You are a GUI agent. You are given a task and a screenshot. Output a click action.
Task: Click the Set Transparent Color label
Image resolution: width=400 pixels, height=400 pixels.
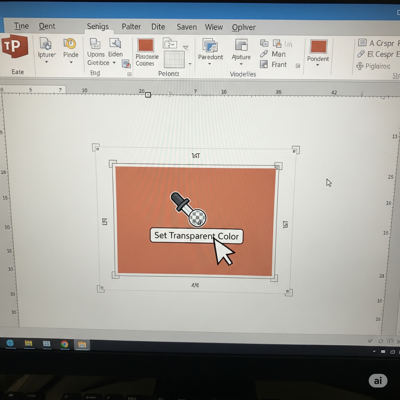pos(196,236)
